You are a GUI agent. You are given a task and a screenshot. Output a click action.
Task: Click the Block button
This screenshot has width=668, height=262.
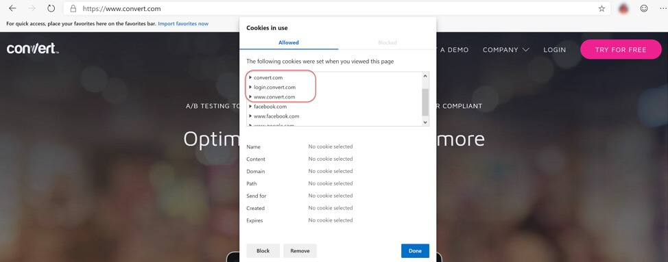tap(263, 250)
